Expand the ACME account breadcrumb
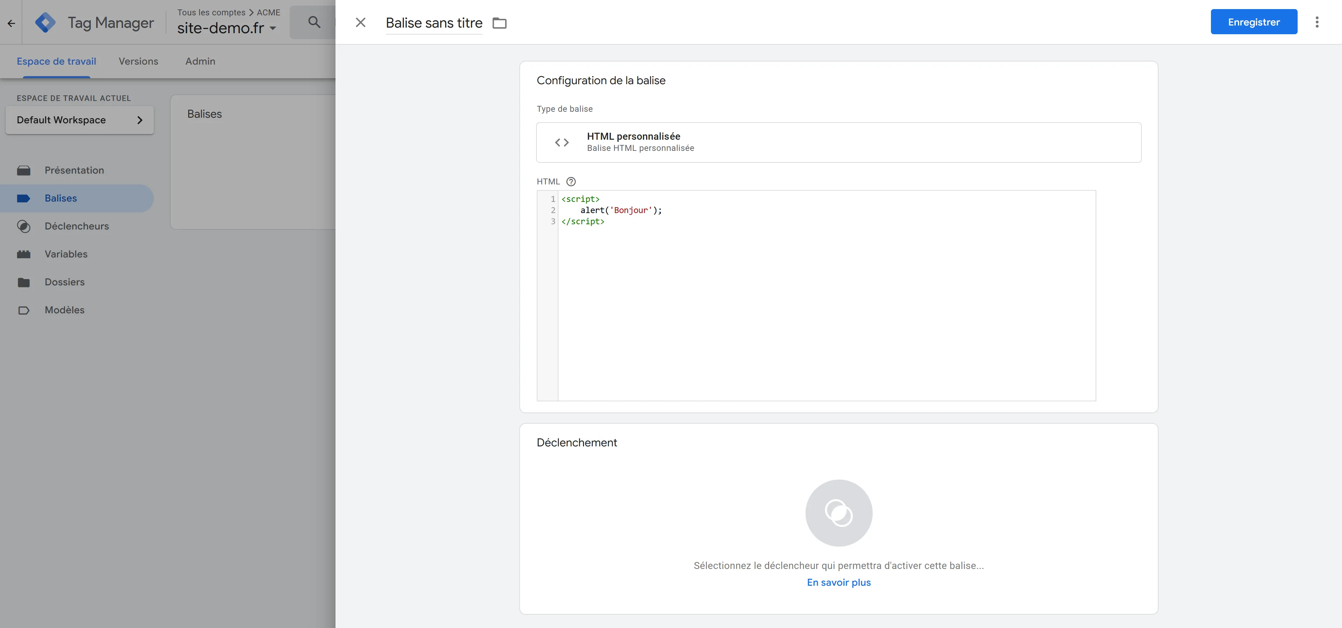1342x628 pixels. pyautogui.click(x=268, y=12)
